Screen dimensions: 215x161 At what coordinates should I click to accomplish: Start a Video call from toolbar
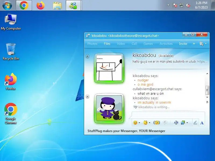[x=121, y=44]
